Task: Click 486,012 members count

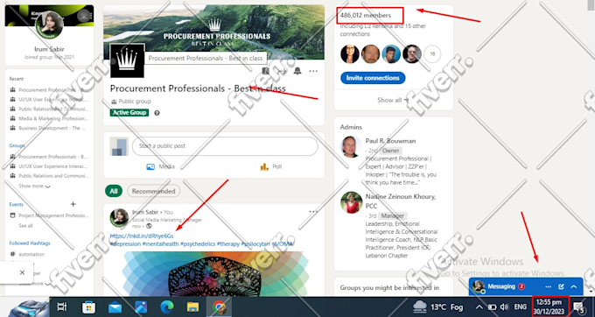Action: 366,16
